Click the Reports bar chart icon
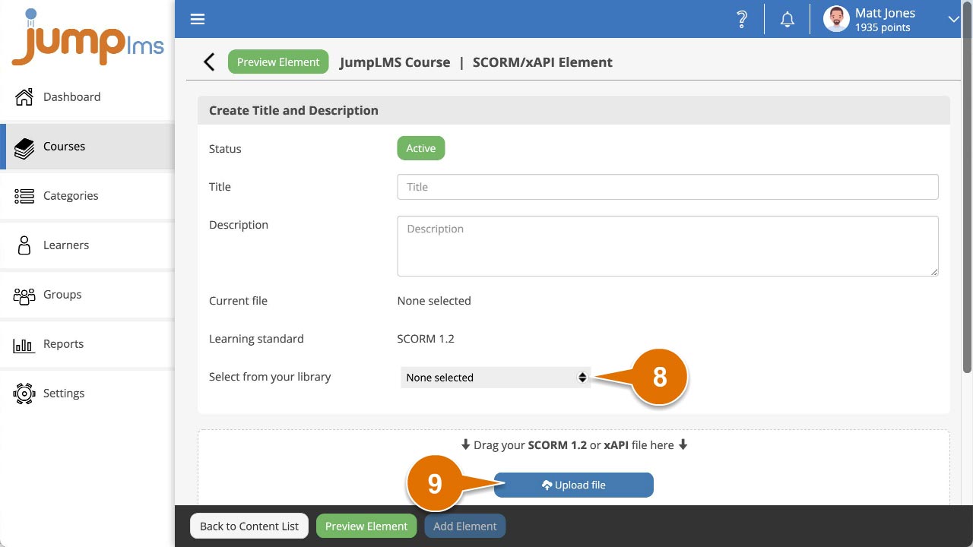Screen dimensions: 973x547 (24, 345)
